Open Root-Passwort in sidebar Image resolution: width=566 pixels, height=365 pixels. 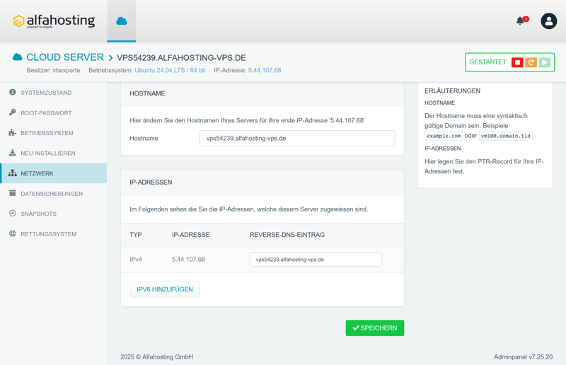coord(54,113)
